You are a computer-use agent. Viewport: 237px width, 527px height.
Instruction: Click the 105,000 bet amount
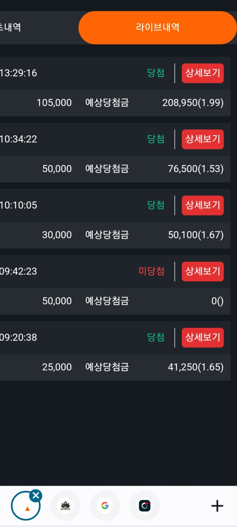point(54,103)
